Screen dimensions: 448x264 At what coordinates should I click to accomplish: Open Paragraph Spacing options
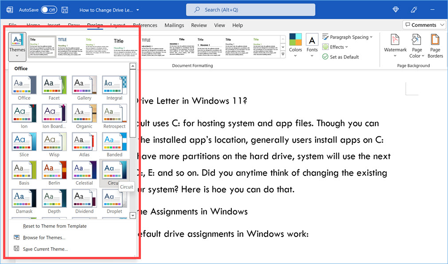[347, 37]
